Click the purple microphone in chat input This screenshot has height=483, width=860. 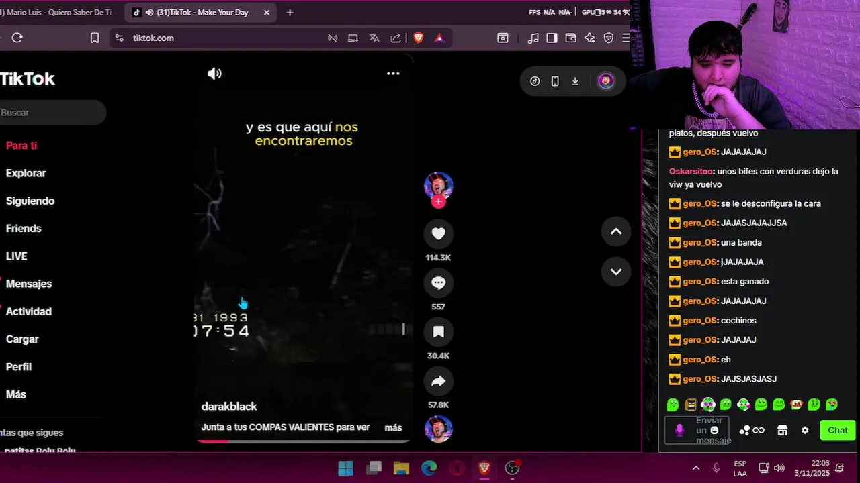679,431
